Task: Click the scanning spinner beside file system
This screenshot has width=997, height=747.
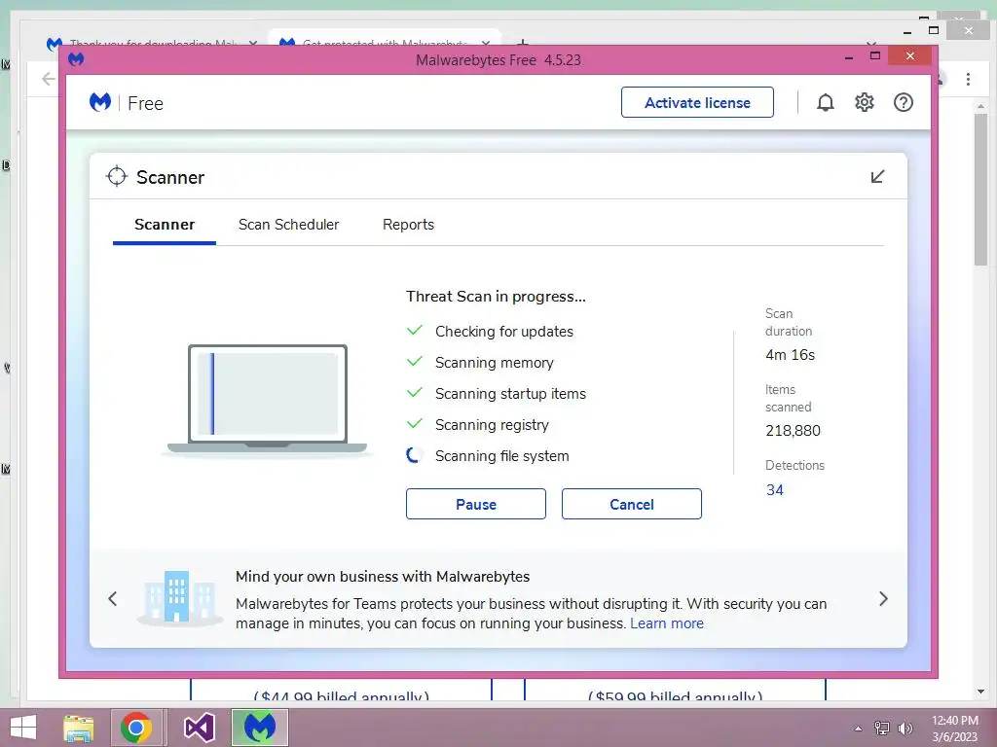Action: 414,455
